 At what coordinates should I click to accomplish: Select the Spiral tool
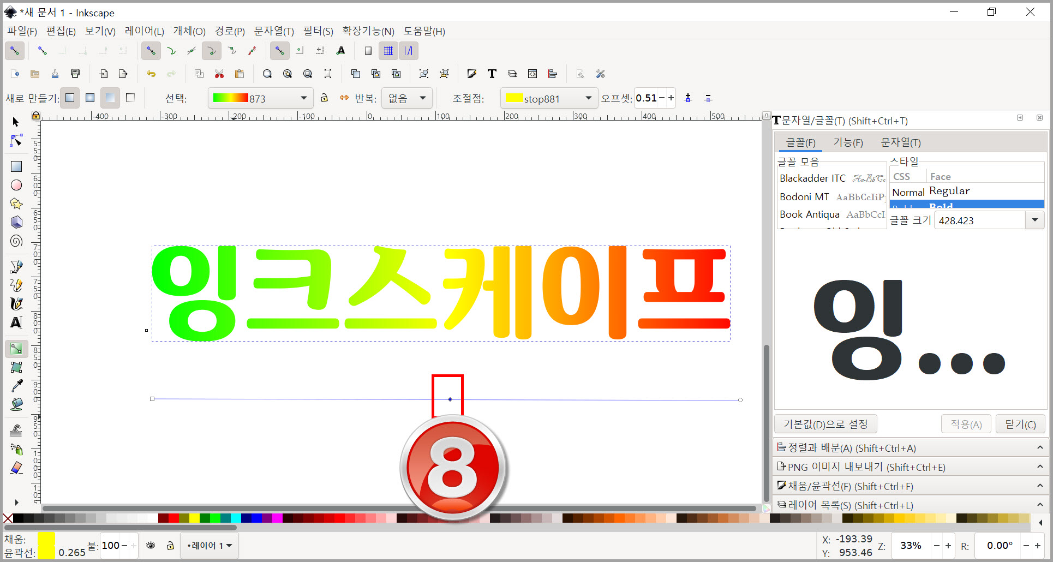pos(16,241)
